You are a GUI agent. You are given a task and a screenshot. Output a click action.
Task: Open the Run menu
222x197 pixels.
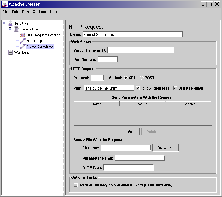[x=25, y=12]
